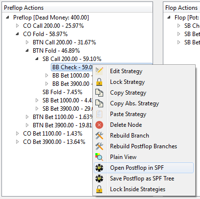
Task: Collapse the SB Call 200.00 branch
Action: (x=37, y=59)
